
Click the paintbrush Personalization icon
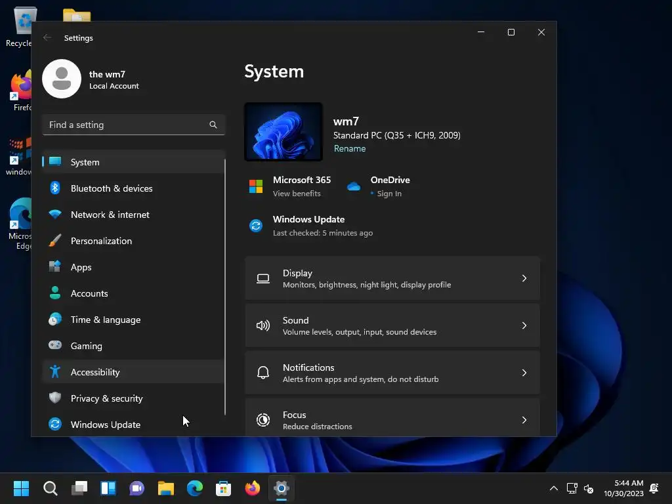(55, 240)
